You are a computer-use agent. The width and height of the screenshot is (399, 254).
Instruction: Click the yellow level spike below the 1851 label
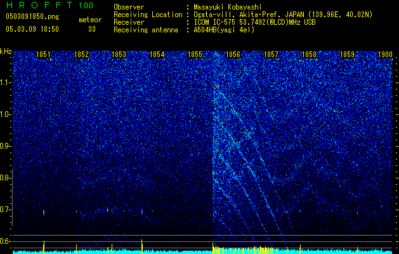[44, 247]
